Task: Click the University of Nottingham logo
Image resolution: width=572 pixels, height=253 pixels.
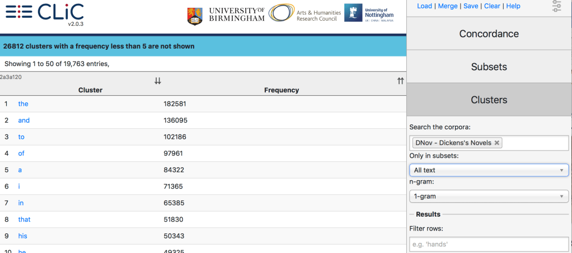Action: coord(369,13)
